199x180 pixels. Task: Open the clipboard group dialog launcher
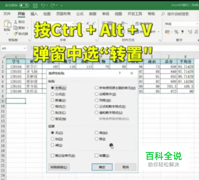[29, 40]
